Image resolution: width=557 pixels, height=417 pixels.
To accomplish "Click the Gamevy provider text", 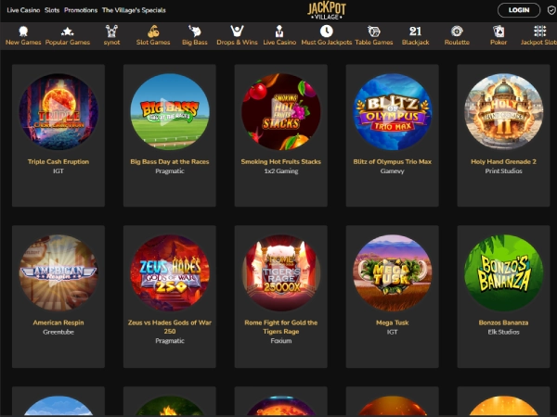I will coord(392,171).
